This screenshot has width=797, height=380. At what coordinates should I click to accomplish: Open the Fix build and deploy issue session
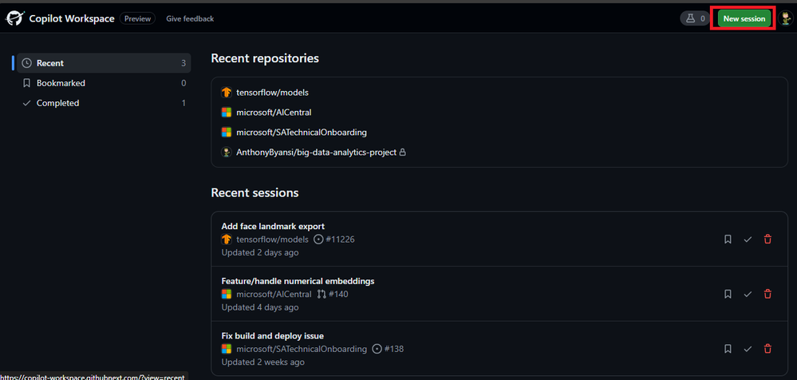(x=272, y=336)
